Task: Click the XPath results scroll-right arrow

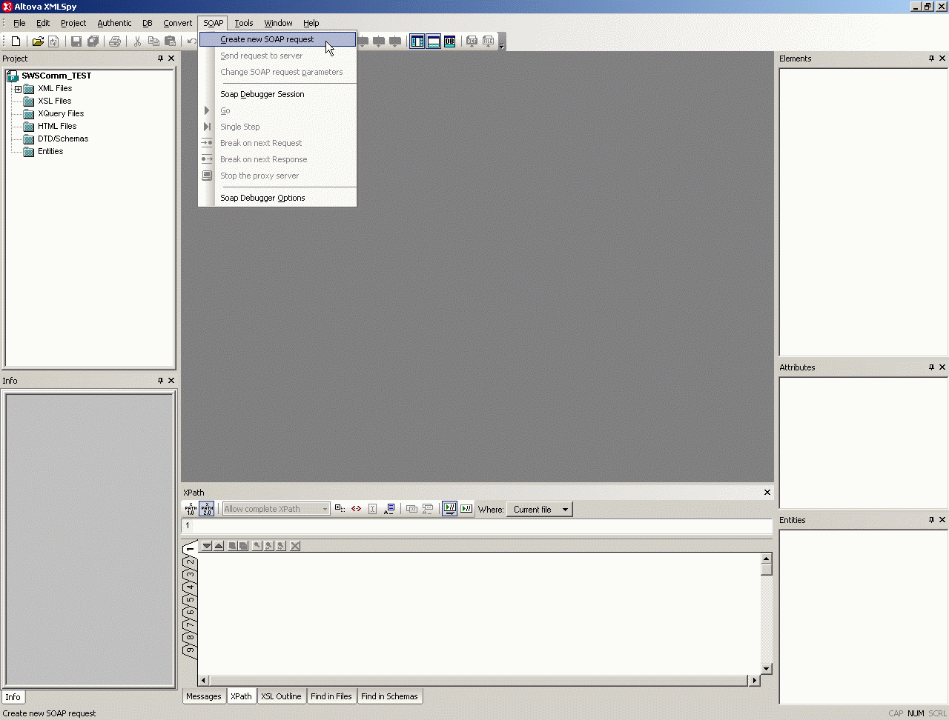Action: click(755, 680)
